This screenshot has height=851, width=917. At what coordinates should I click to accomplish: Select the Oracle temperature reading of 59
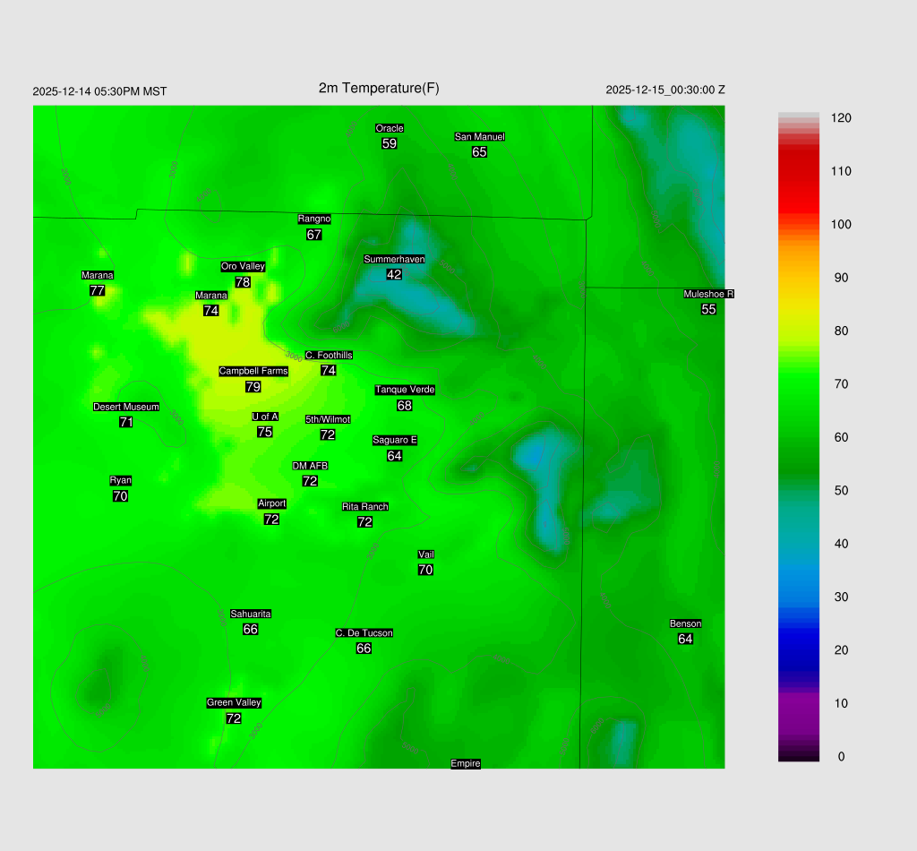pyautogui.click(x=389, y=143)
